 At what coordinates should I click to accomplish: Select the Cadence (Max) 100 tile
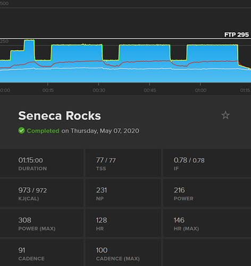[123, 253]
